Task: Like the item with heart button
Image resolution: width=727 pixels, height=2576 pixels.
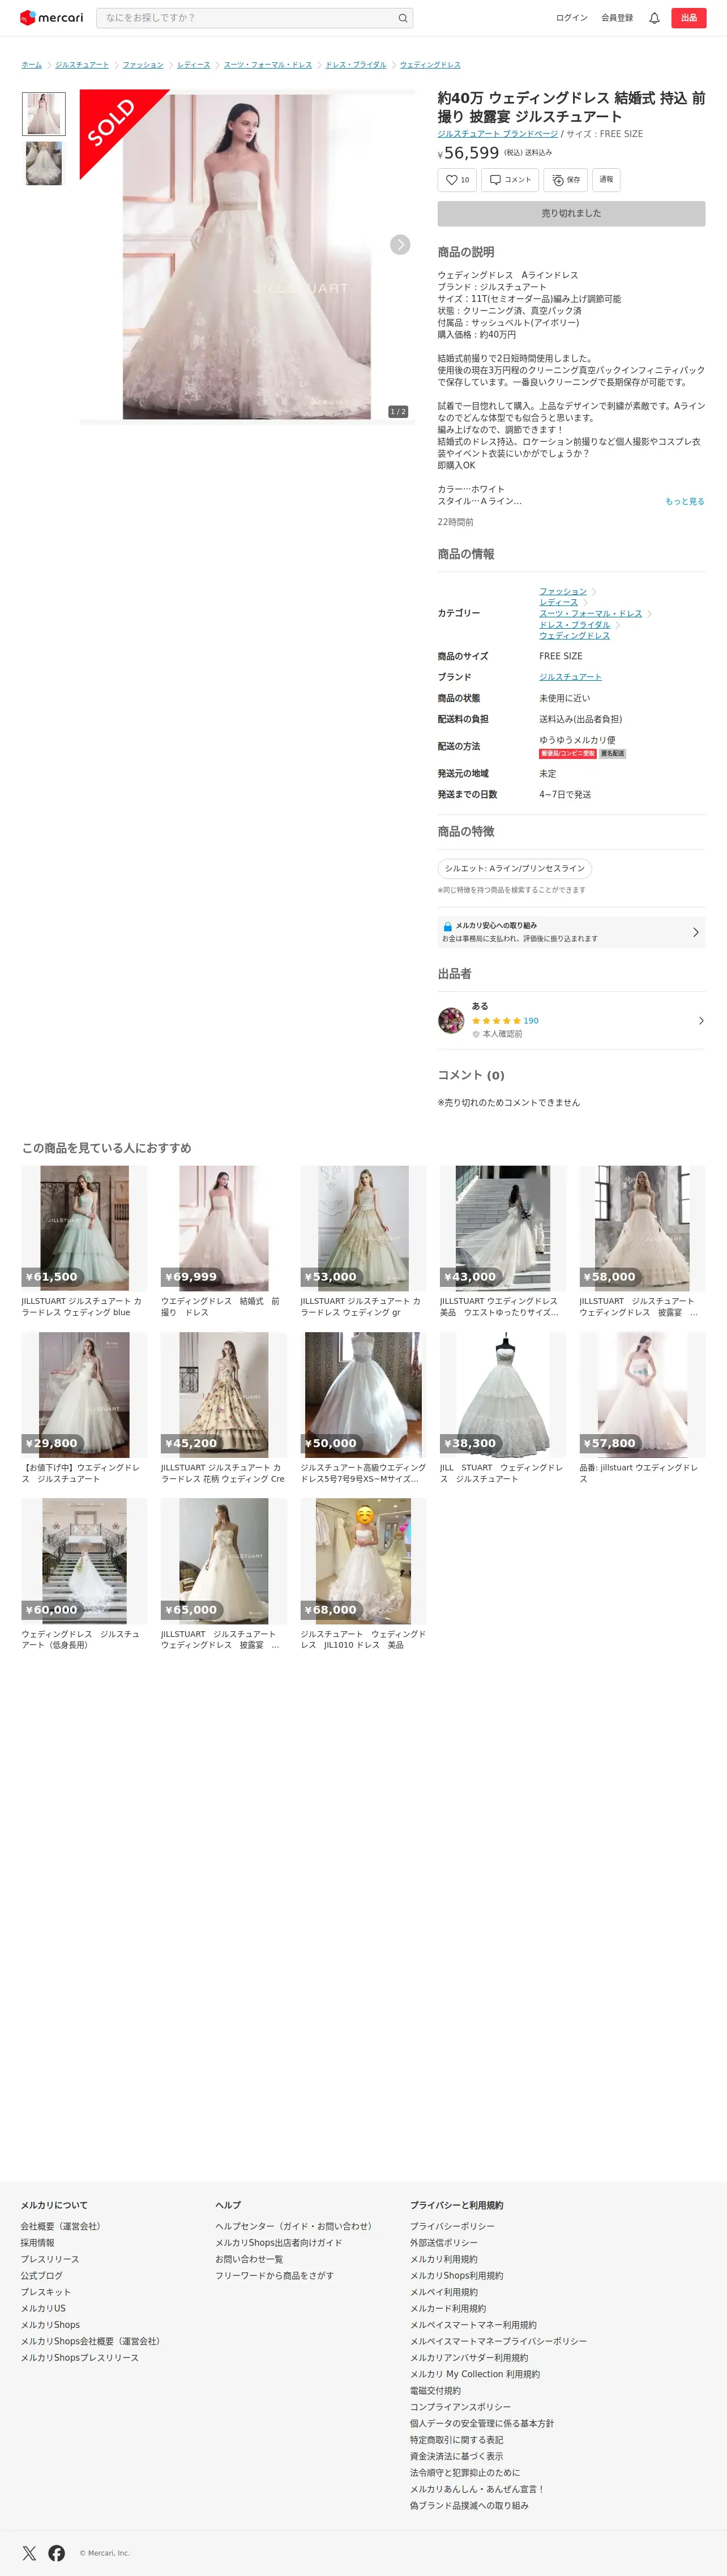Action: click(457, 180)
